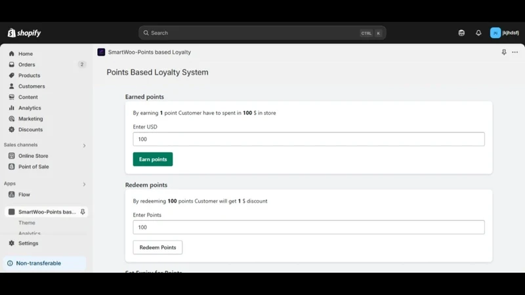Click the SmartWoo app logo in header
Viewport: 525px width, 295px height.
[101, 52]
